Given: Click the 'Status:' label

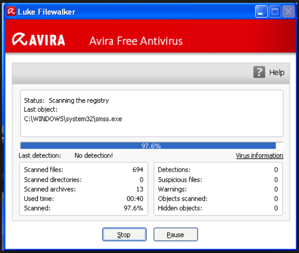Looking at the screenshot, I should point(34,100).
